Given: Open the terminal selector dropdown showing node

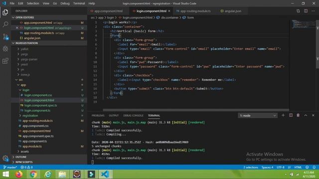Looking at the screenshot, I should click(x=258, y=115).
